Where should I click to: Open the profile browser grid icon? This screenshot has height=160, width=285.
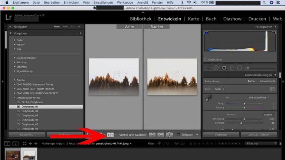click(x=272, y=89)
